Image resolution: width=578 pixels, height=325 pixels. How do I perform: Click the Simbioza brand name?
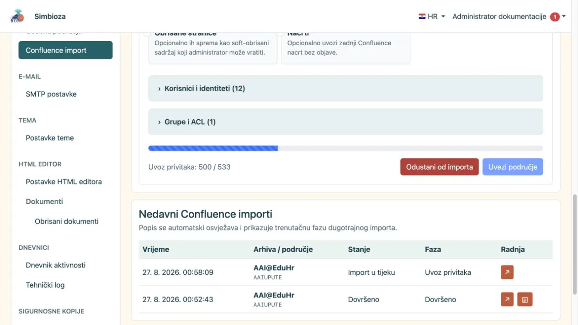pos(50,16)
